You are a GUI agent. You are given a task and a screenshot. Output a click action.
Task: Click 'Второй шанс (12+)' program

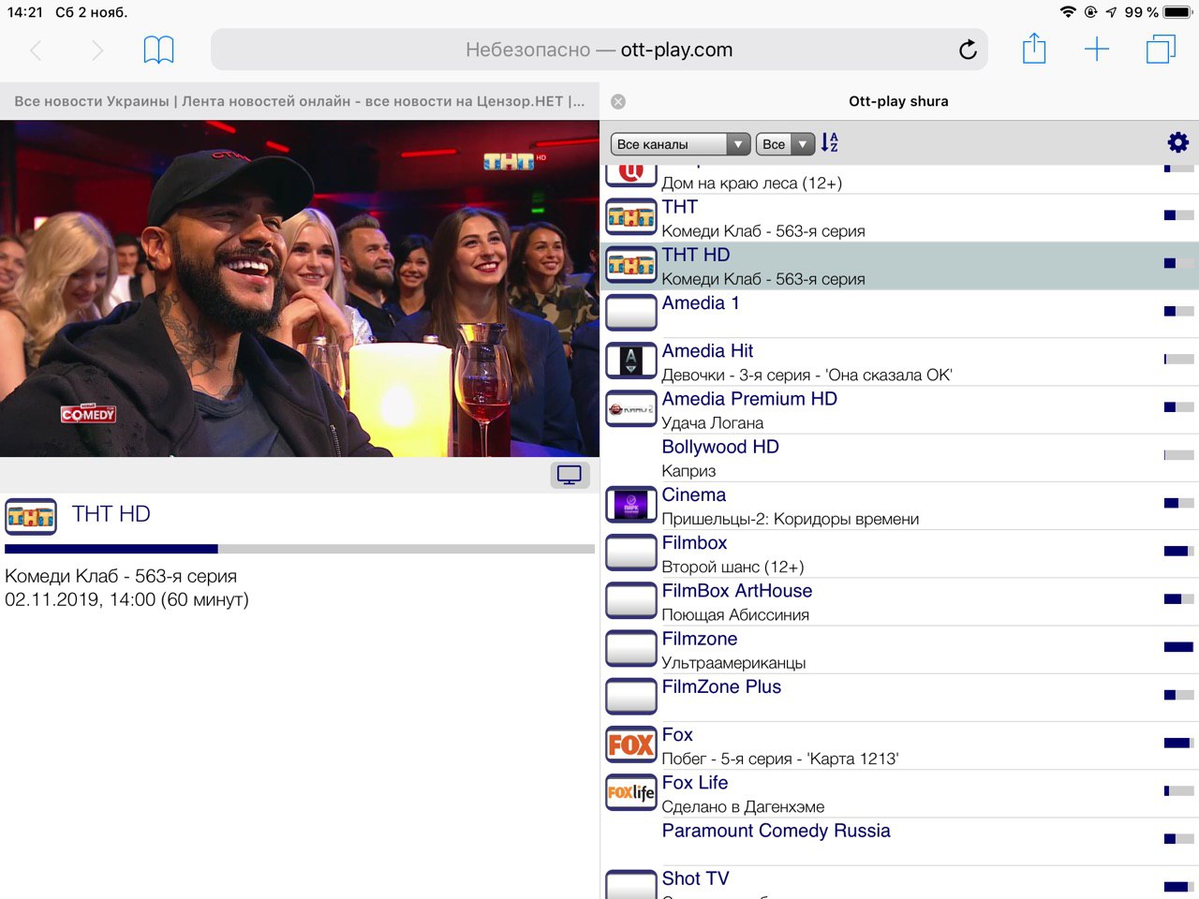[733, 567]
